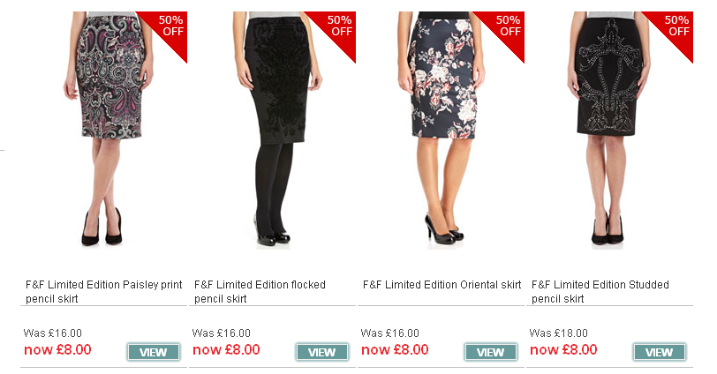This screenshot has width=717, height=374.
Task: View the flocked pencil skirt
Action: (322, 352)
